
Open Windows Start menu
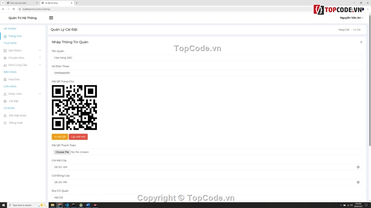pos(3,205)
